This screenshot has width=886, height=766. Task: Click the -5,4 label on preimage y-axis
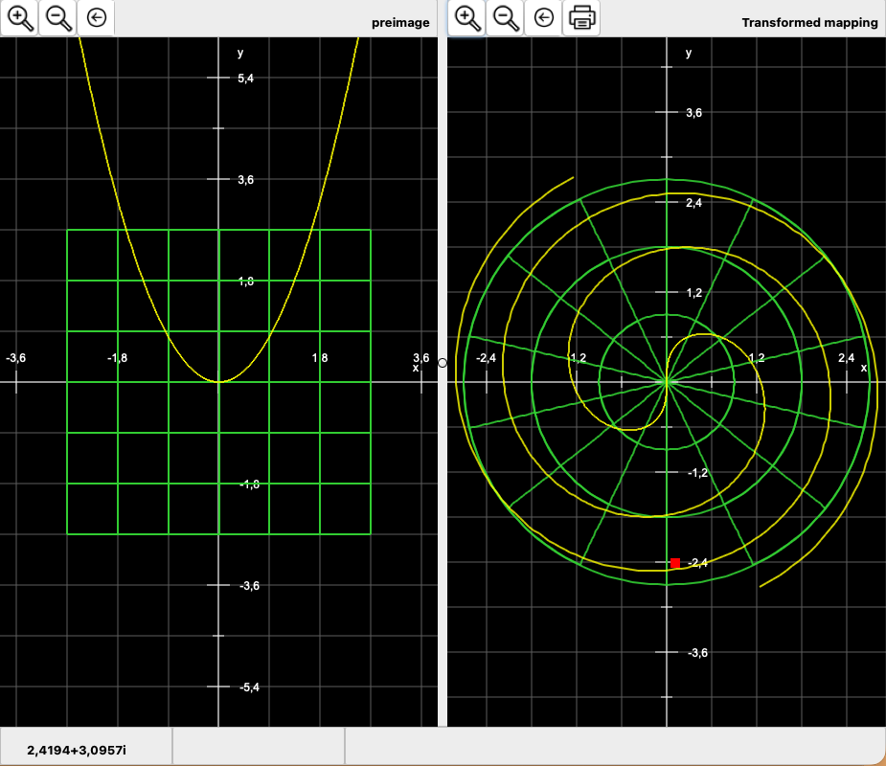(248, 687)
